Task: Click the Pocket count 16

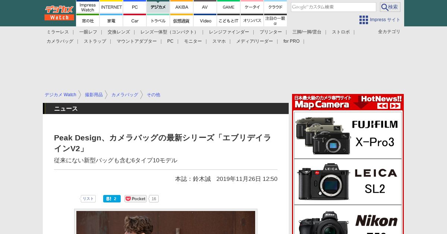Action: (154, 199)
